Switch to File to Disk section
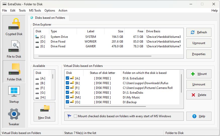This screenshot has height=136, width=220. point(14,49)
